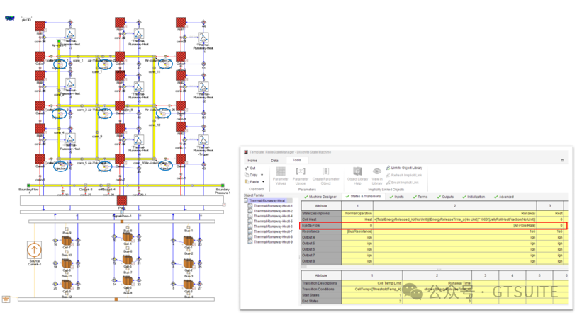Click the Cut scissors icon
The width and height of the screenshot is (577, 315).
246,168
